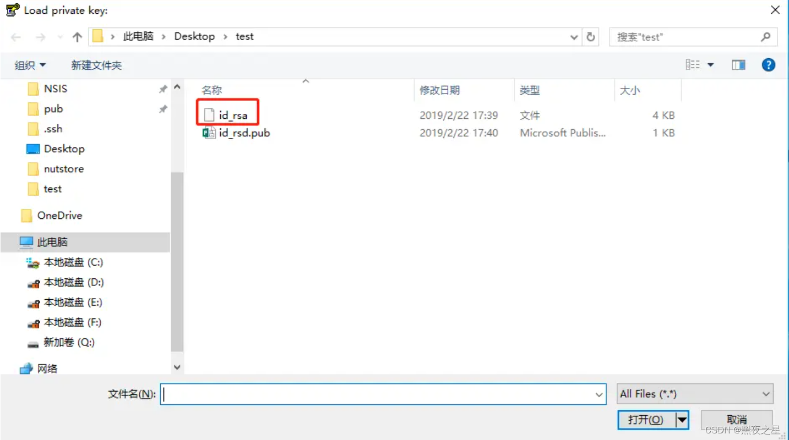The image size is (789, 440).
Task: Click the 打开(O) button
Action: click(646, 420)
